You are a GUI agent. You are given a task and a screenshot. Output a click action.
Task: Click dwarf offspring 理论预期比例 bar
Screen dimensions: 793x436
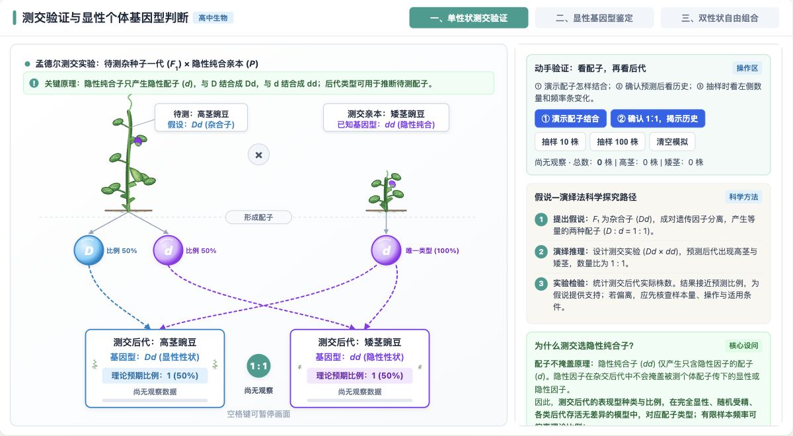(x=359, y=376)
